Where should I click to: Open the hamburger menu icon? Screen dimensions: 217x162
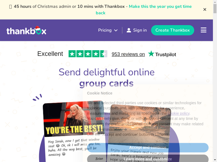pos(203,30)
